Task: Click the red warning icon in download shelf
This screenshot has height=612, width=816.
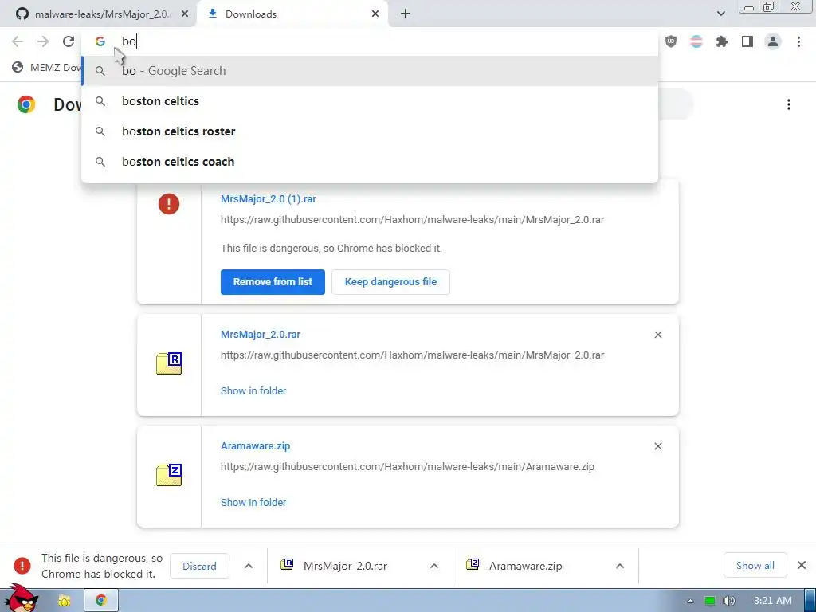Action: point(22,566)
